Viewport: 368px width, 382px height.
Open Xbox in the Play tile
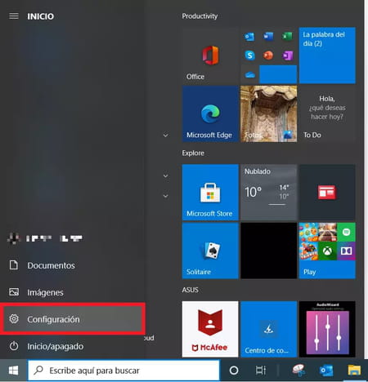327,251
